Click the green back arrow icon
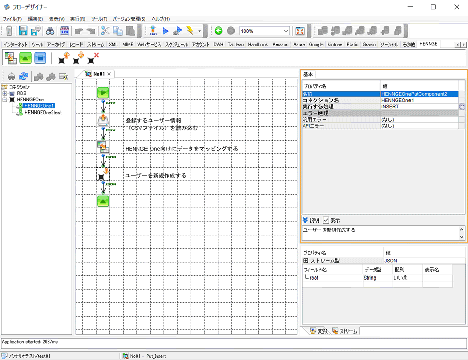The image size is (468, 360). pyautogui.click(x=218, y=31)
